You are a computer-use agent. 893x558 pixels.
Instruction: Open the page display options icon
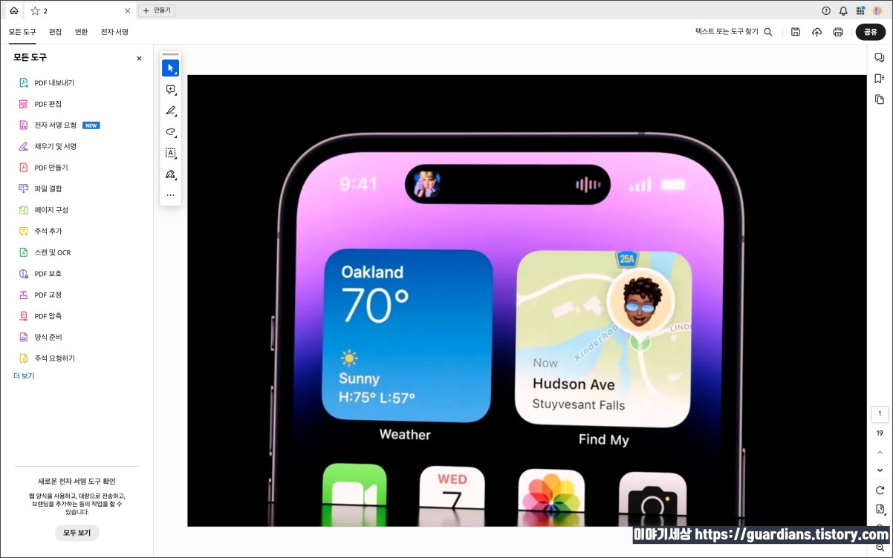[880, 509]
